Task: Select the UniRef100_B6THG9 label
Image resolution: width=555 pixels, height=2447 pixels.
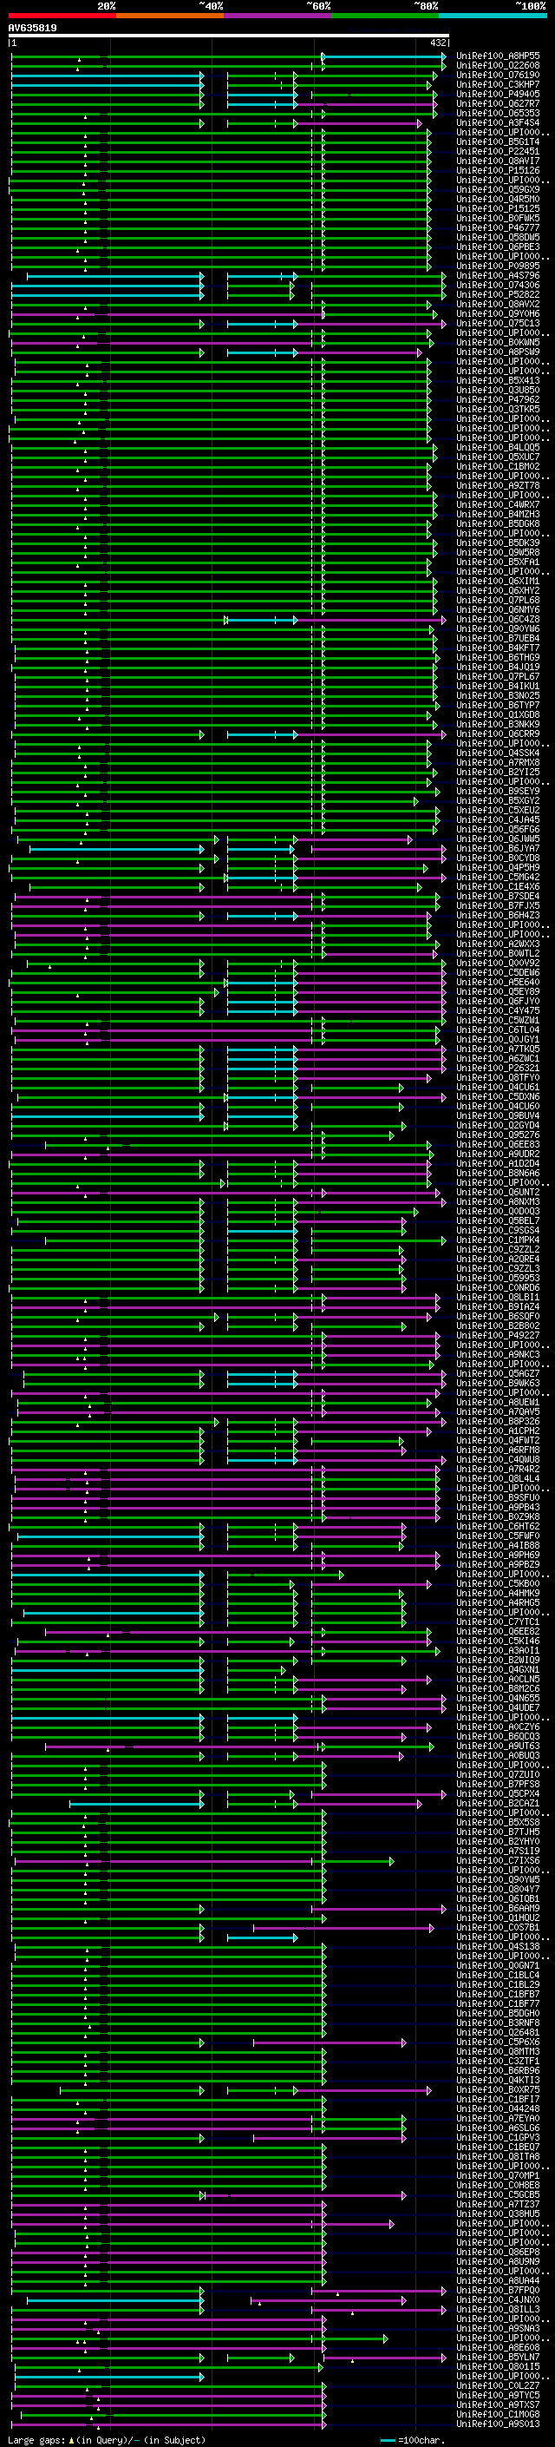Action: (498, 657)
